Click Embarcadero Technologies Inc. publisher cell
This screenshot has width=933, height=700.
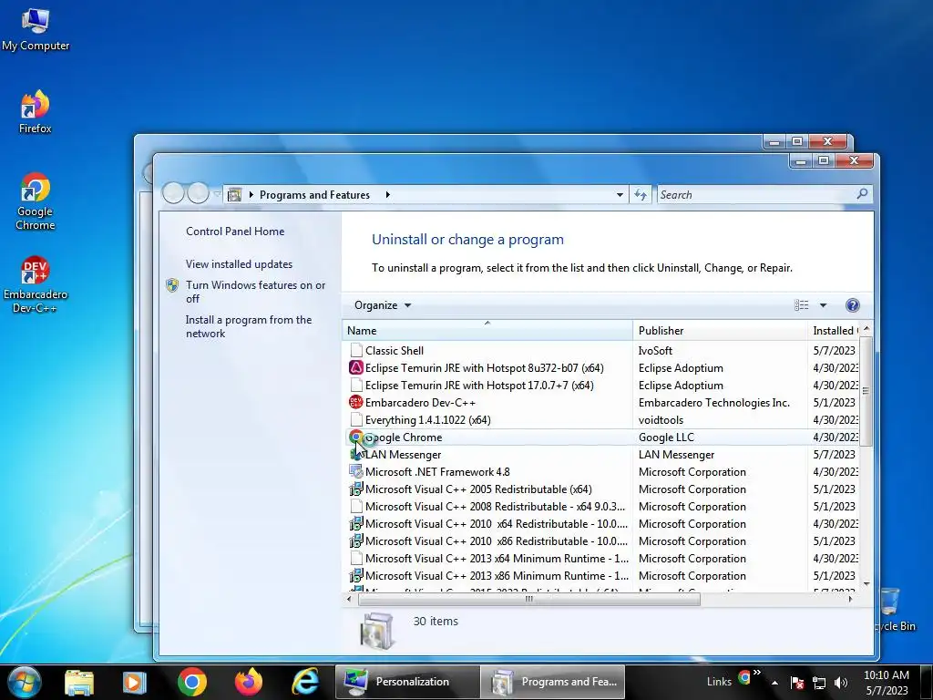coord(714,402)
